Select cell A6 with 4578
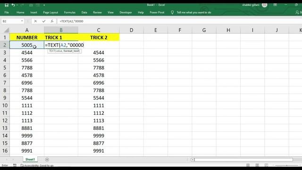The image size is (302, 170). [x=27, y=75]
